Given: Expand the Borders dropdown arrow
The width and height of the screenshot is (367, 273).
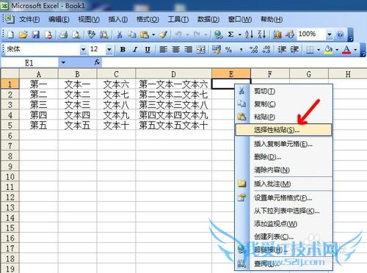Looking at the screenshot, I should pos(319,50).
